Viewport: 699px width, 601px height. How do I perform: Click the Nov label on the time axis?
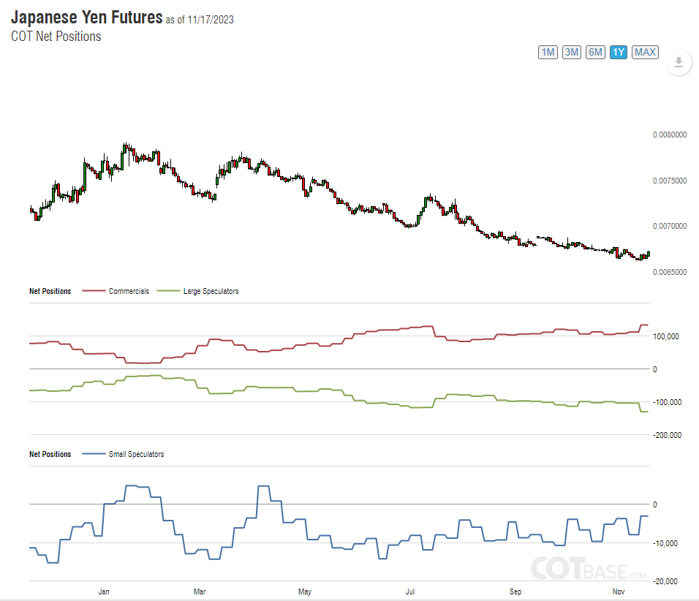click(619, 590)
